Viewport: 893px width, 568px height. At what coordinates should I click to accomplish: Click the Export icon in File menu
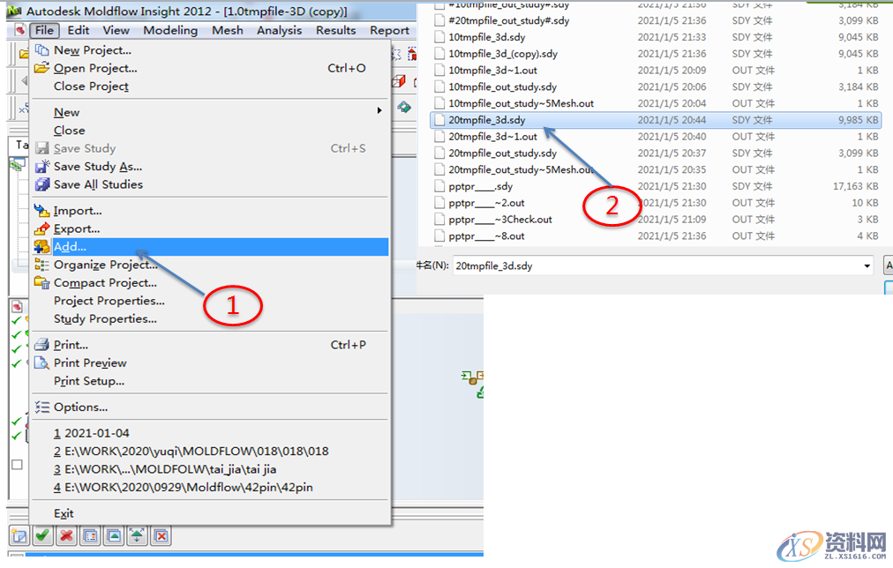pyautogui.click(x=41, y=229)
